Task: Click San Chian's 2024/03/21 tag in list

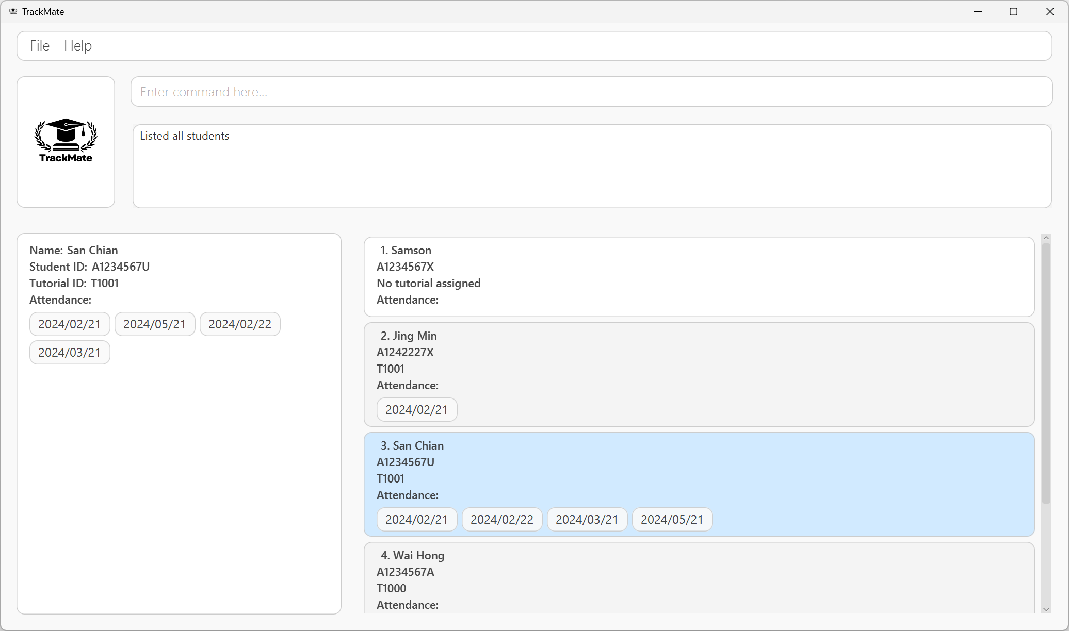Action: pos(587,520)
